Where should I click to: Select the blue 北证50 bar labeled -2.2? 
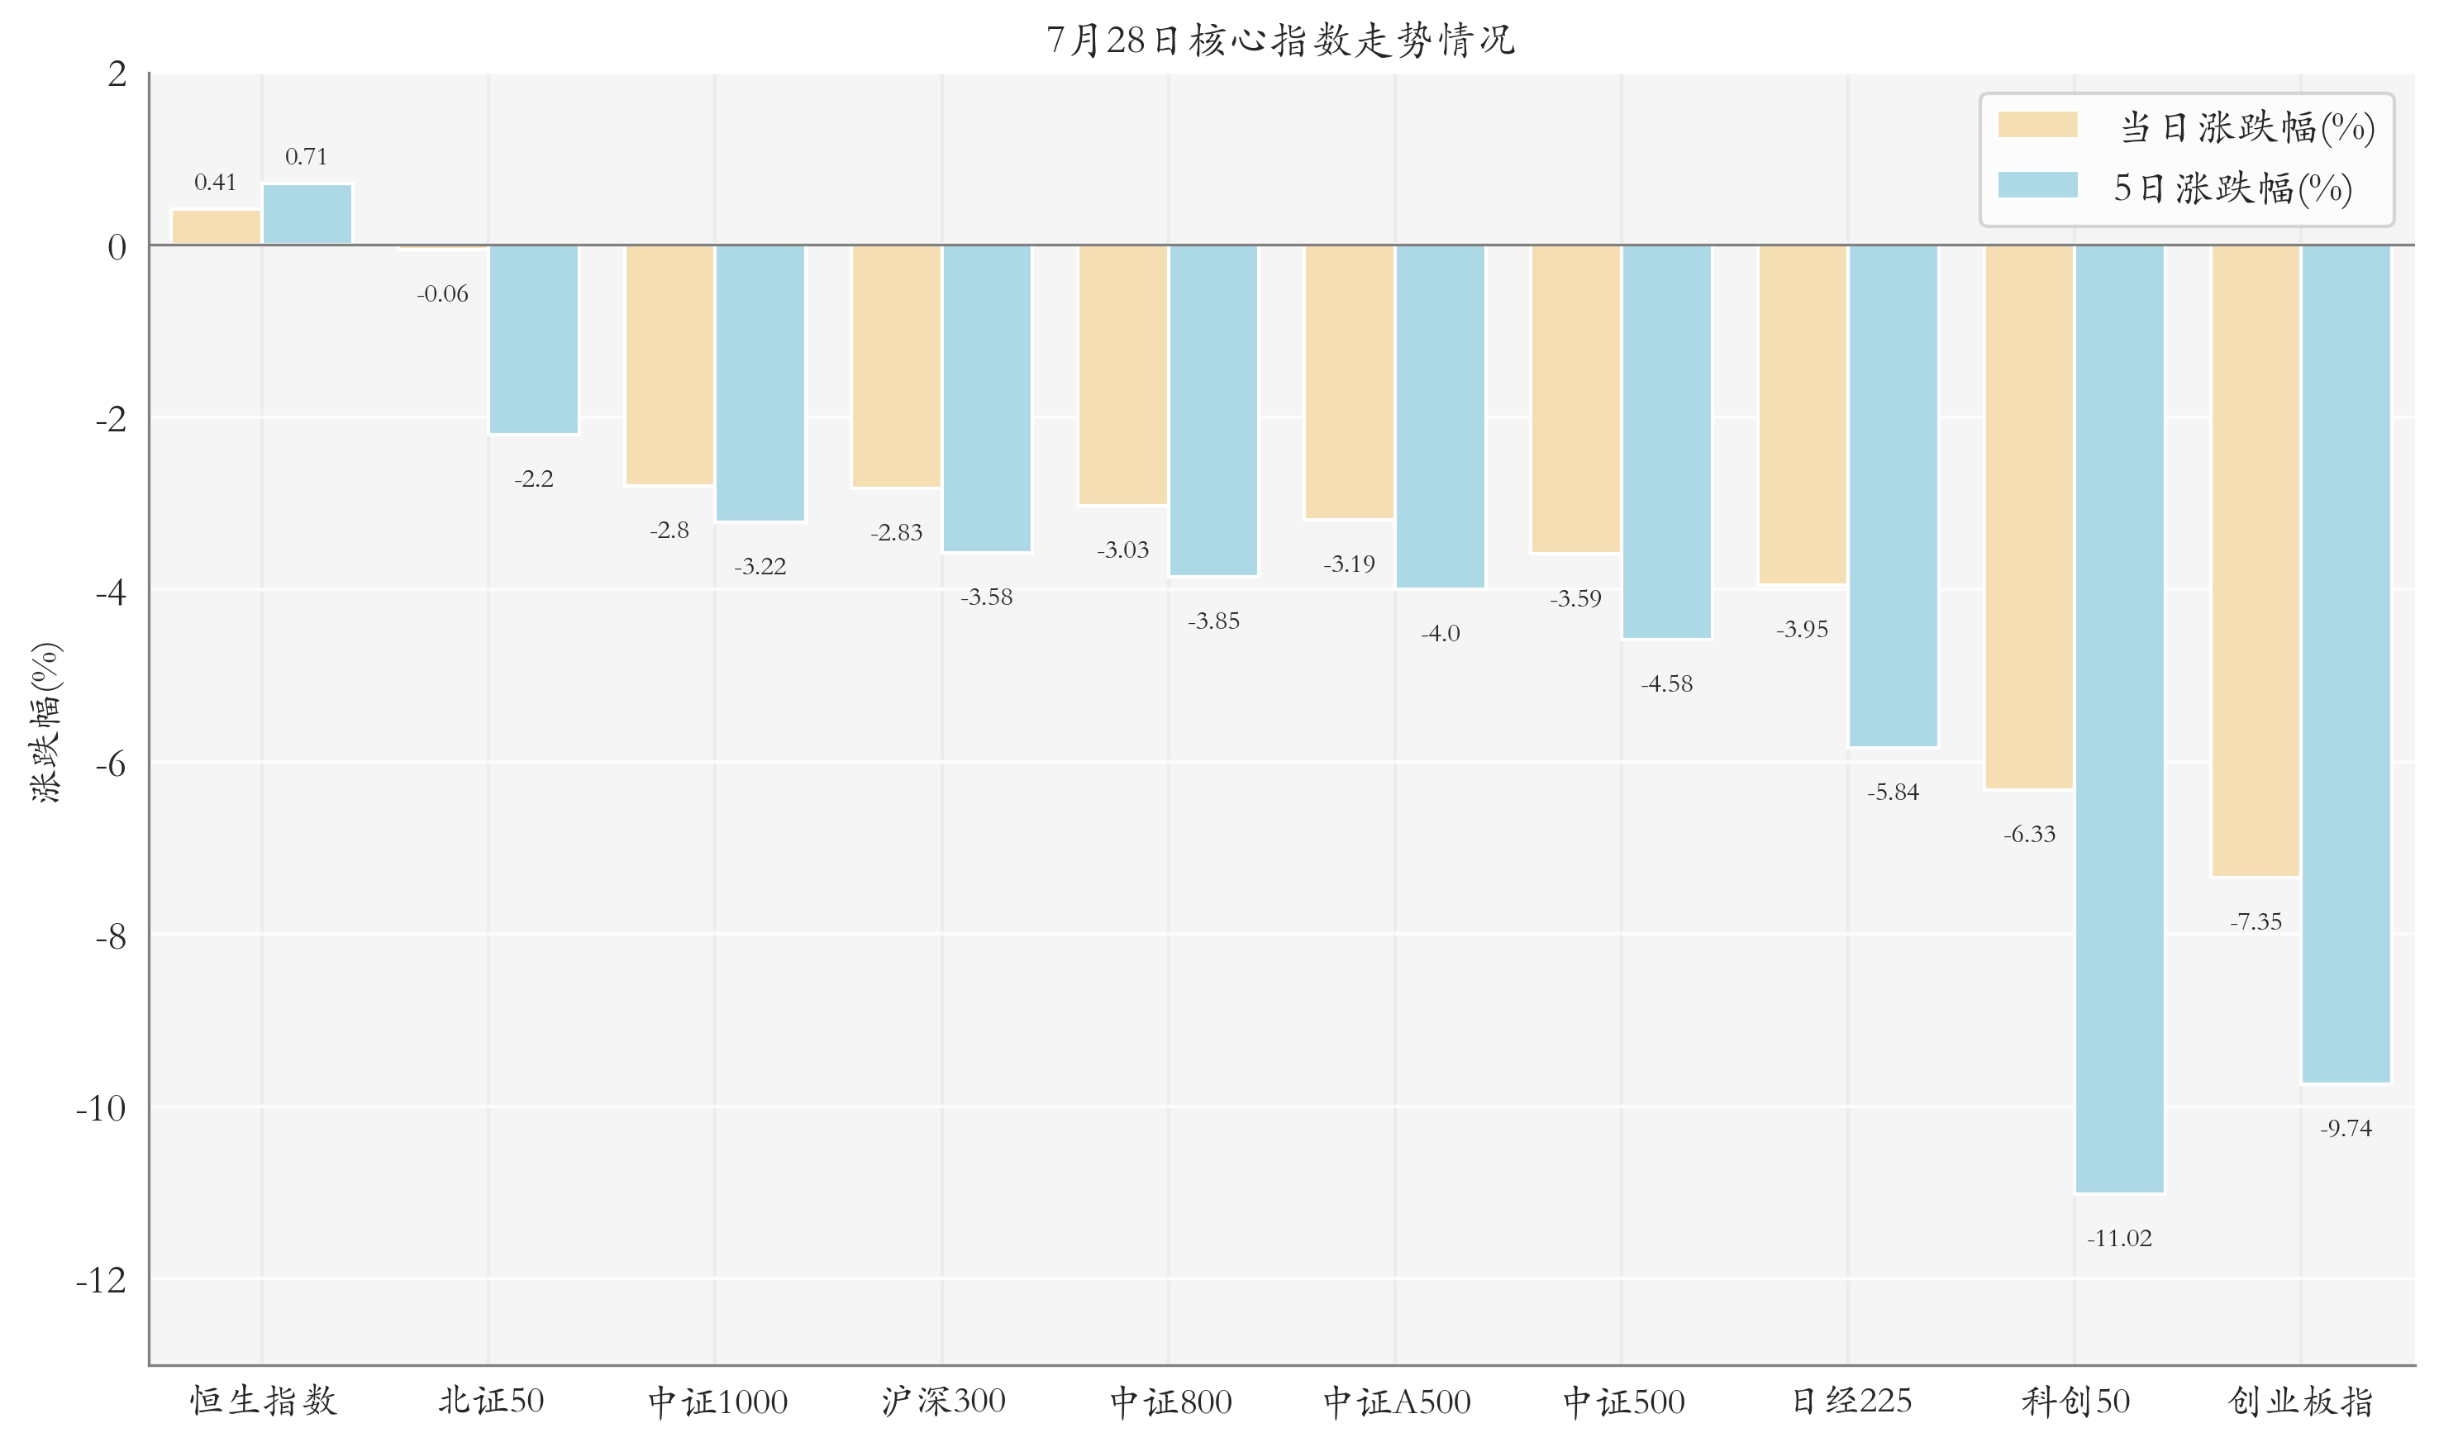pos(533,340)
